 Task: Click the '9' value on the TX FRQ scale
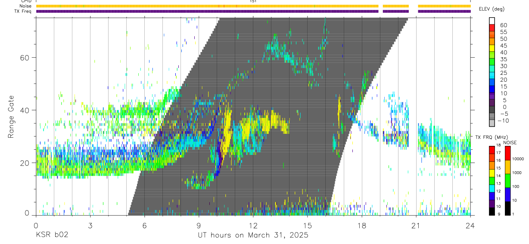tap(499, 214)
